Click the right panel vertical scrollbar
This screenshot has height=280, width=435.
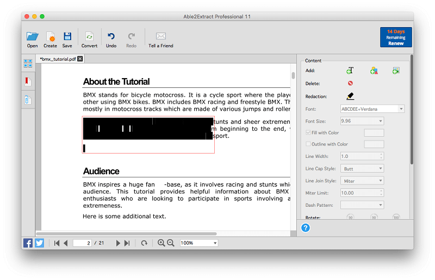point(412,110)
